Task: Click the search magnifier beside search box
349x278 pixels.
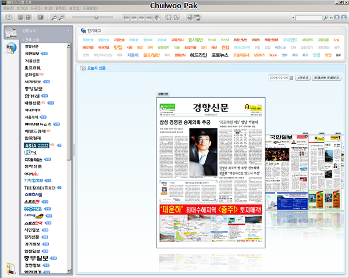Action: 326,17
